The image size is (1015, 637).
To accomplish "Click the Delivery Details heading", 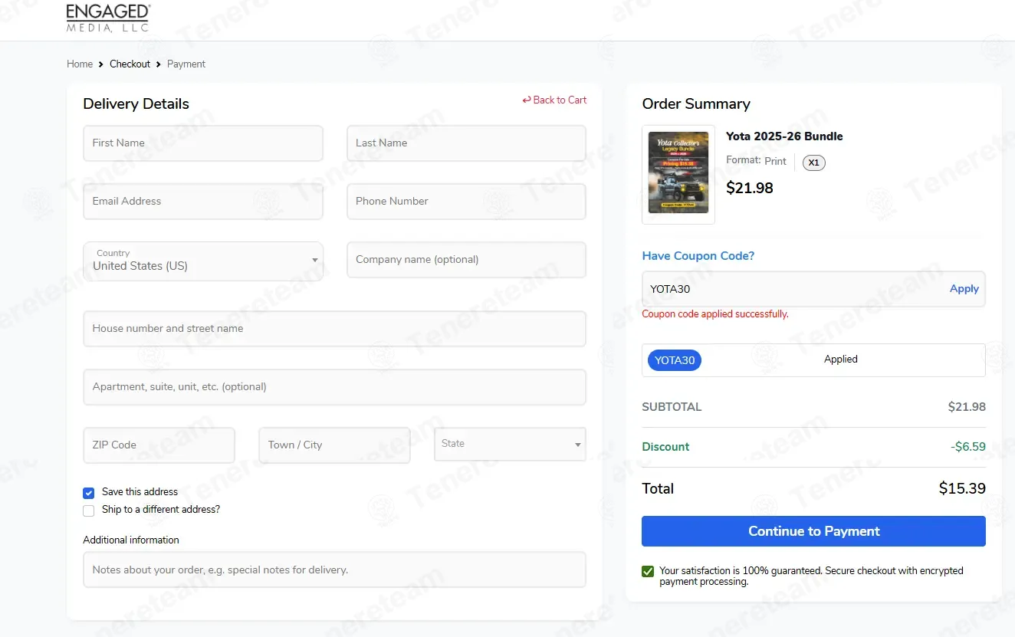I will click(x=136, y=104).
